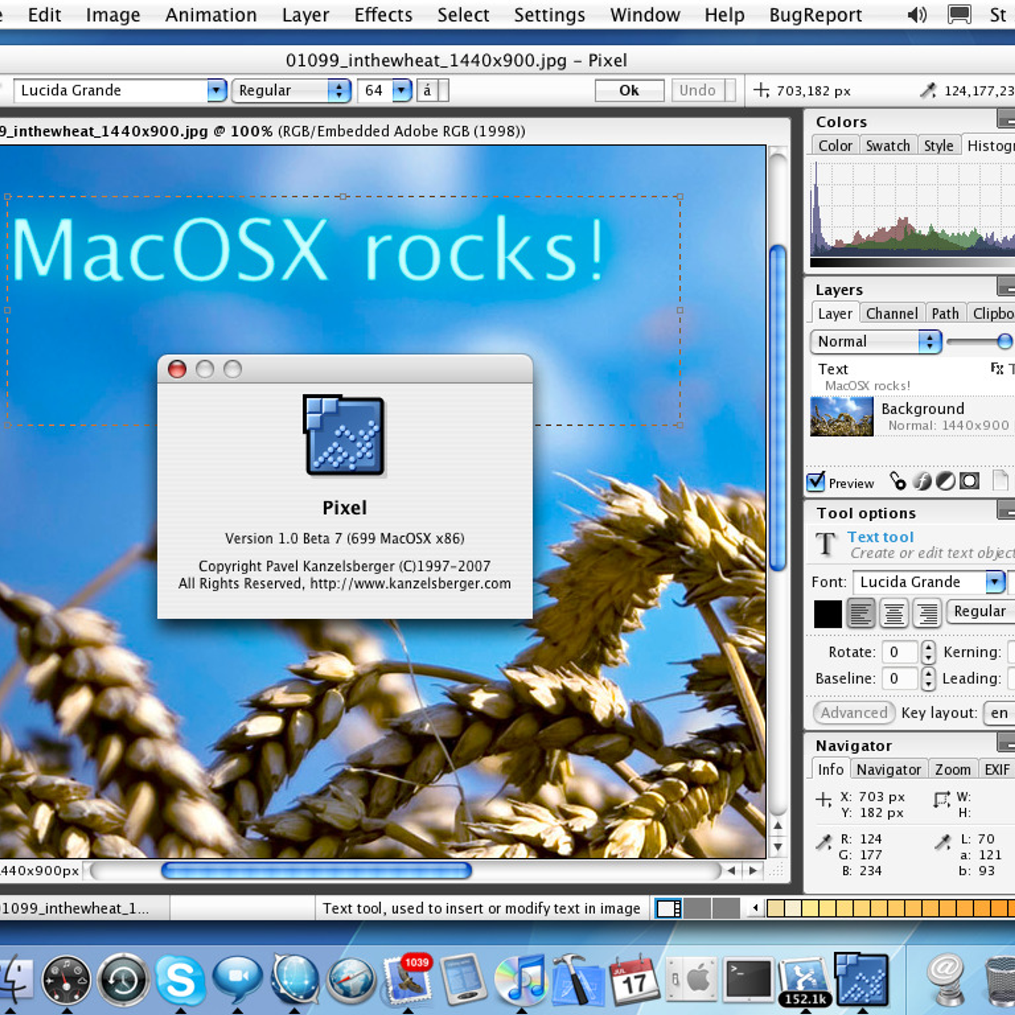
Task: Adjust the layer opacity slider
Action: [x=1004, y=341]
